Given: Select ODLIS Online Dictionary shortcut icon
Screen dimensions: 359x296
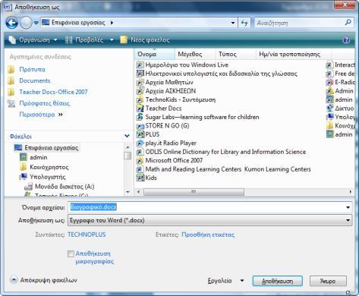Looking at the screenshot, I should [x=140, y=152].
